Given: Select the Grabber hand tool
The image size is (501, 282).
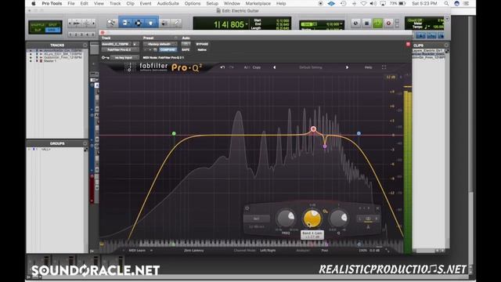Looking at the screenshot, I should click(151, 23).
